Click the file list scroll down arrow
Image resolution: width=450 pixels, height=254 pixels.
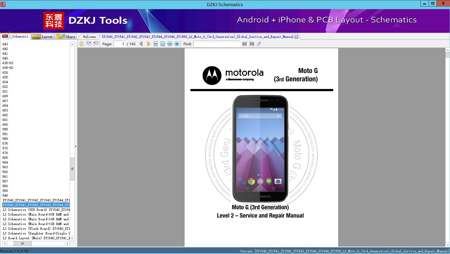pyautogui.click(x=72, y=238)
